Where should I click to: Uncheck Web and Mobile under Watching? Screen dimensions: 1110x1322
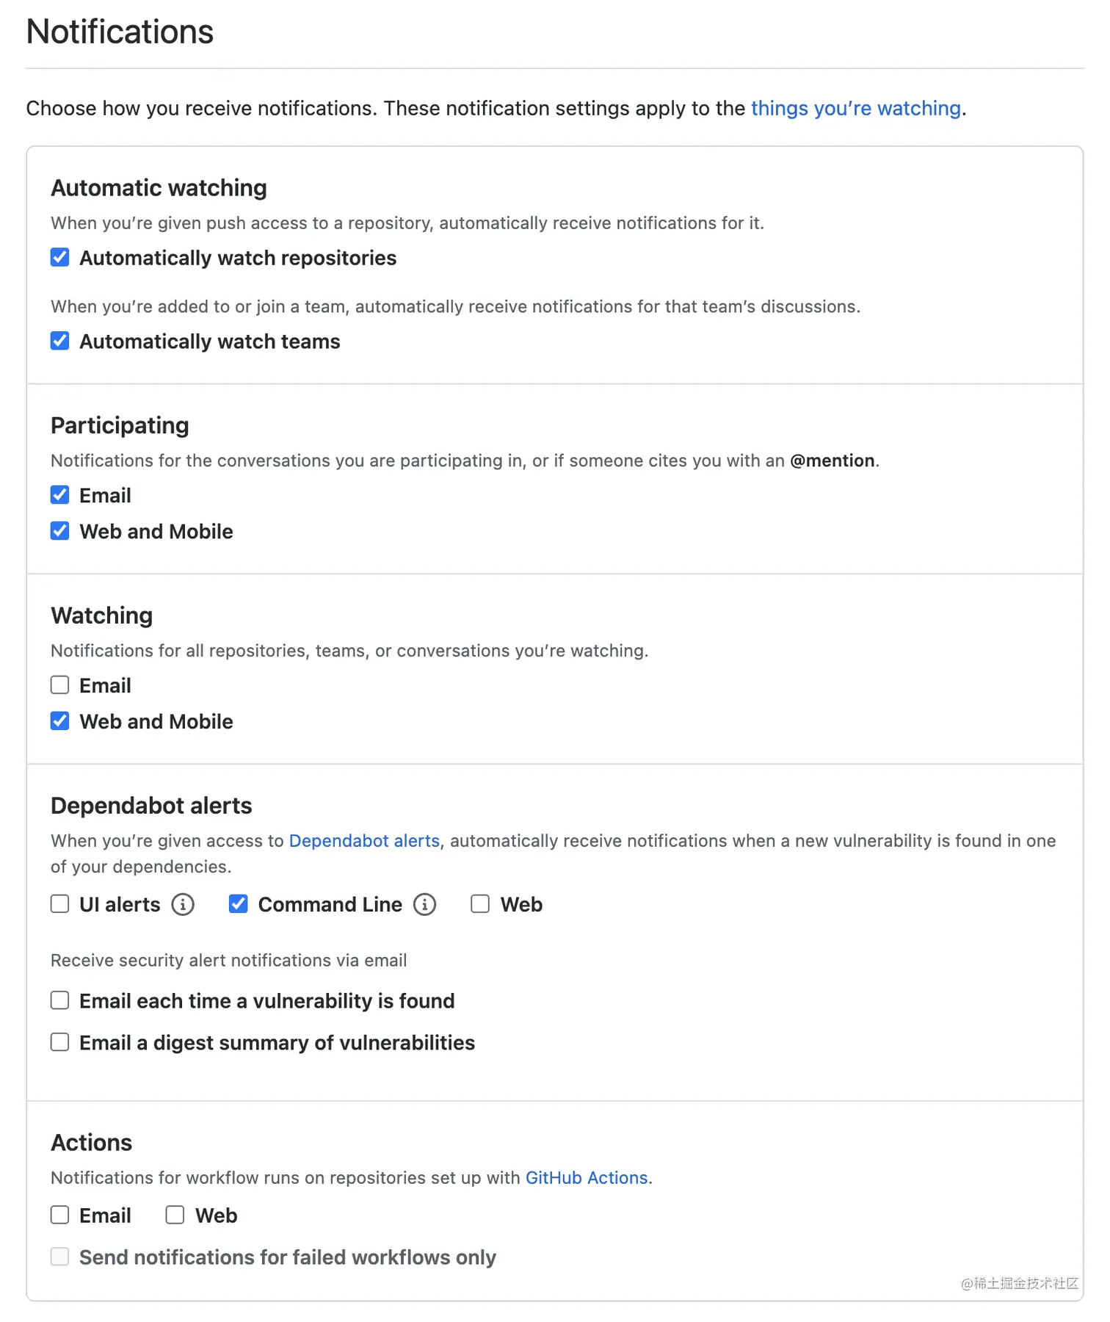(x=59, y=720)
